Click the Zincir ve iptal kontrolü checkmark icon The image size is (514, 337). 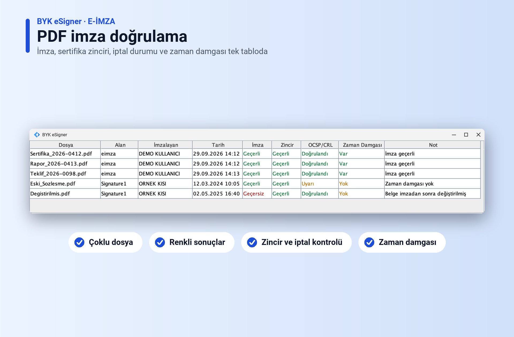coord(252,242)
